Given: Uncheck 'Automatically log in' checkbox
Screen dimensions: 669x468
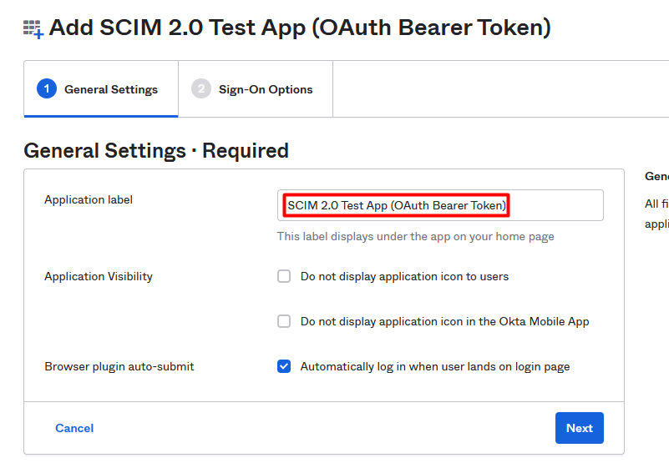Looking at the screenshot, I should coord(284,366).
